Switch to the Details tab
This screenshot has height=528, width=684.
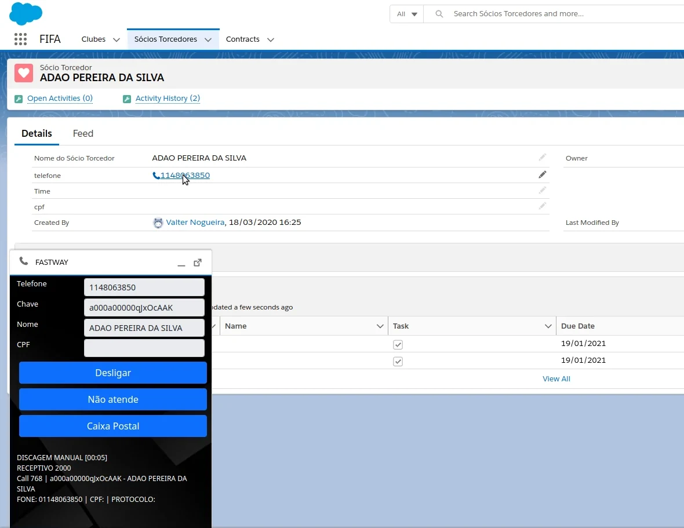[x=37, y=133]
